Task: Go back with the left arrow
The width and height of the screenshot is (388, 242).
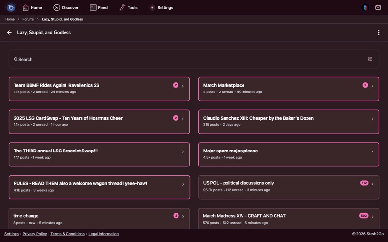Action: pos(9,32)
